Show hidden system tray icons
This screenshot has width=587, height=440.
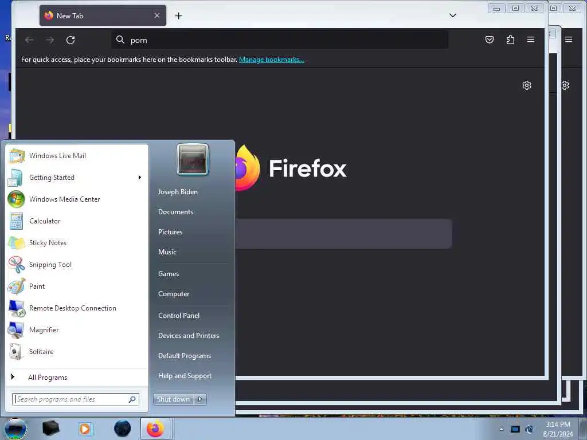[501, 430]
